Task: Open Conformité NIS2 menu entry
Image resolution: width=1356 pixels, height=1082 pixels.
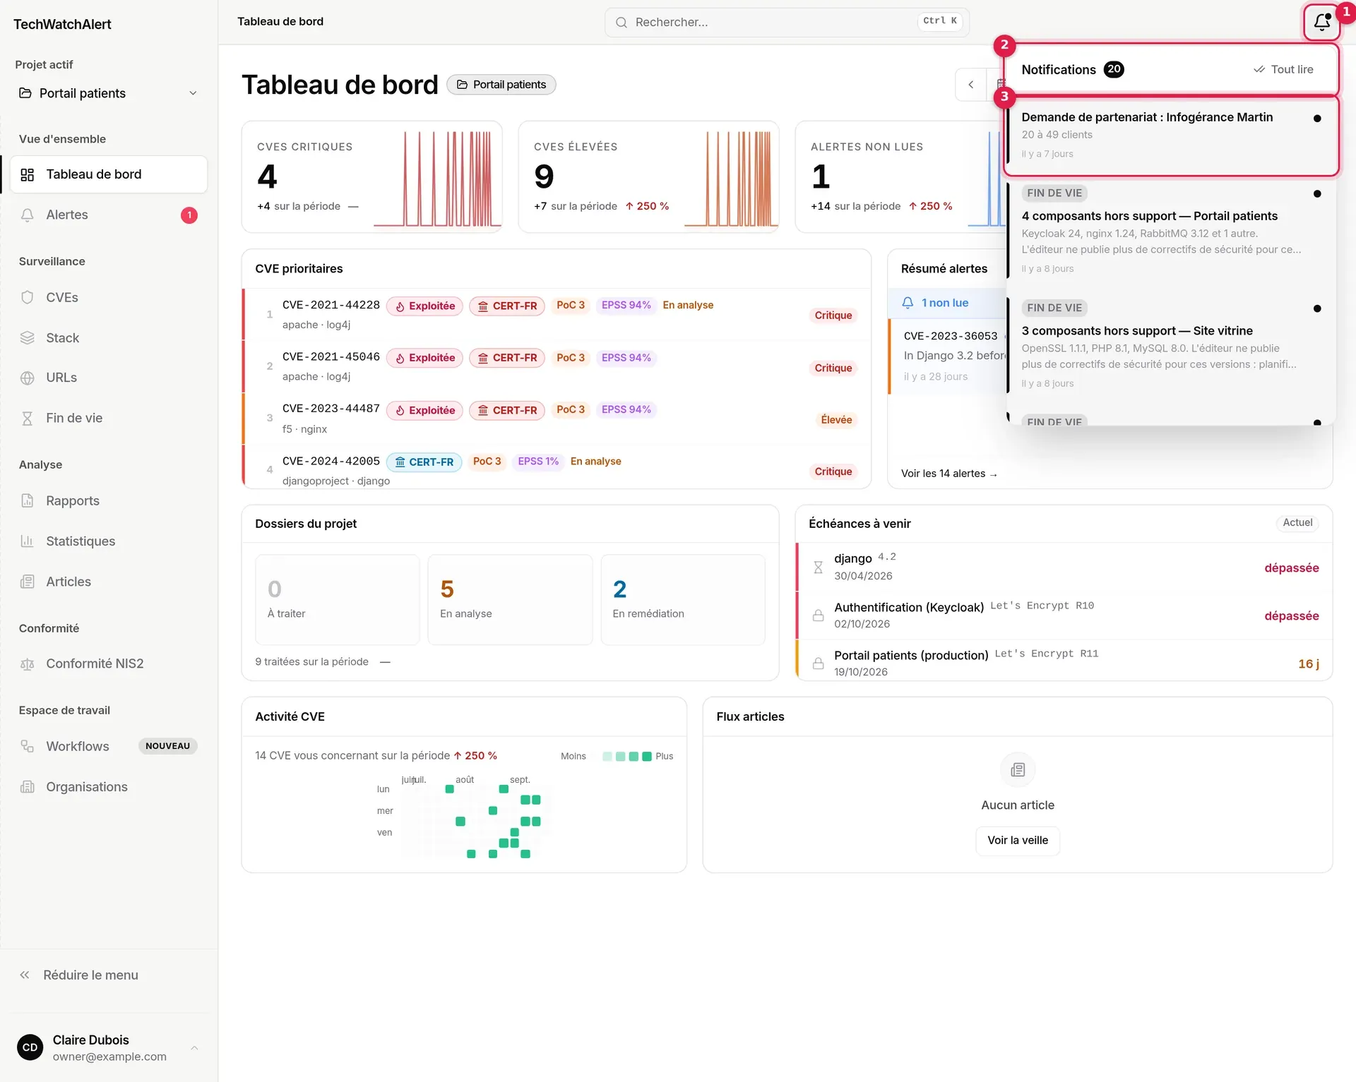Action: pos(109,663)
